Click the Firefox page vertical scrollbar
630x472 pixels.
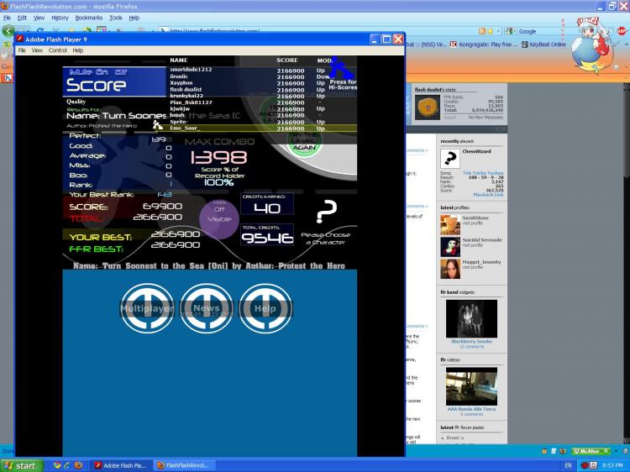627,263
